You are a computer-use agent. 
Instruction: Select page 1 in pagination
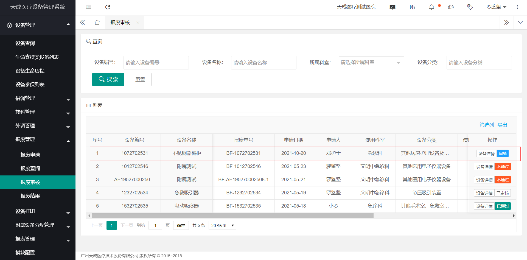(x=112, y=225)
